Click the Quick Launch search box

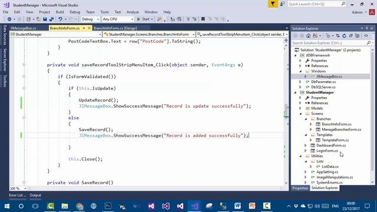coord(317,4)
